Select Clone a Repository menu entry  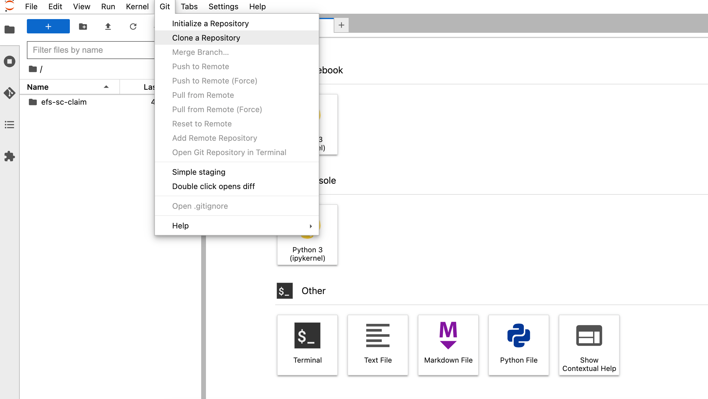tap(206, 38)
